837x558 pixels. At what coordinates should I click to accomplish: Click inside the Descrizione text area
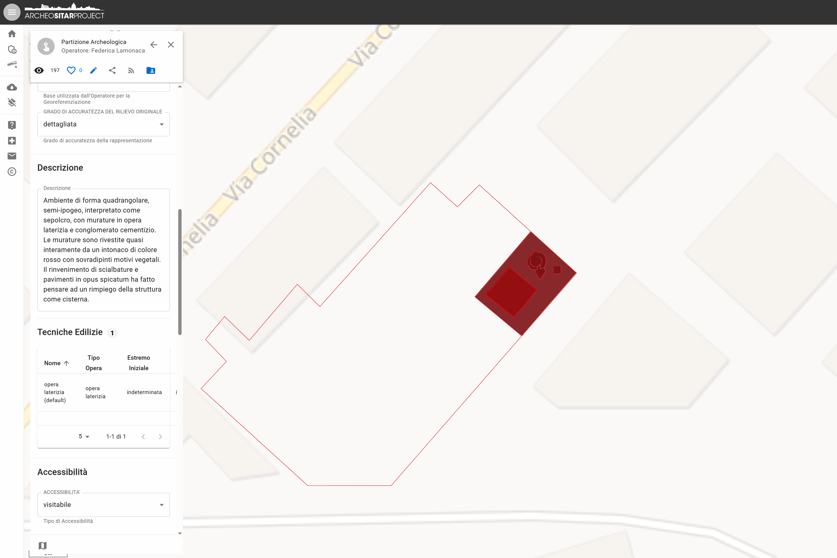click(103, 249)
